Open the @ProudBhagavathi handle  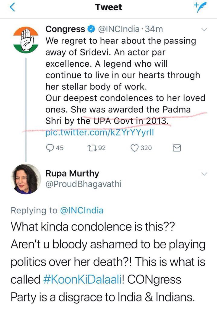coord(83,184)
